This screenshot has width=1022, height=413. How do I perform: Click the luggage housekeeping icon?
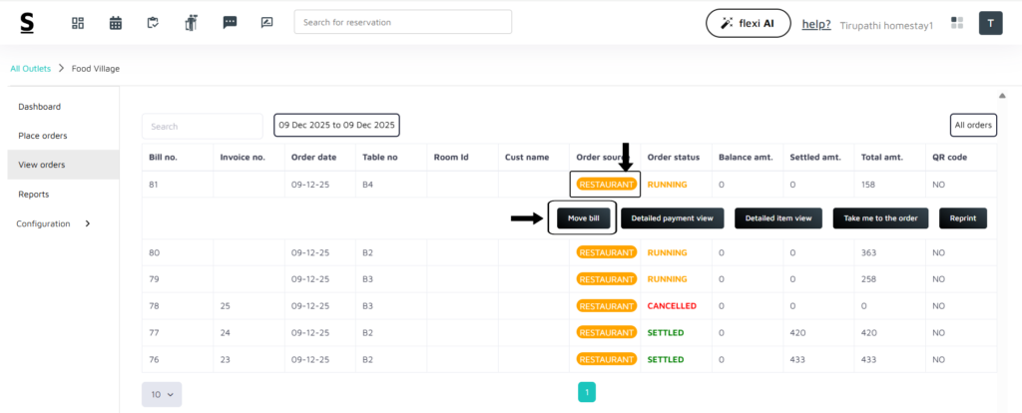tap(191, 22)
